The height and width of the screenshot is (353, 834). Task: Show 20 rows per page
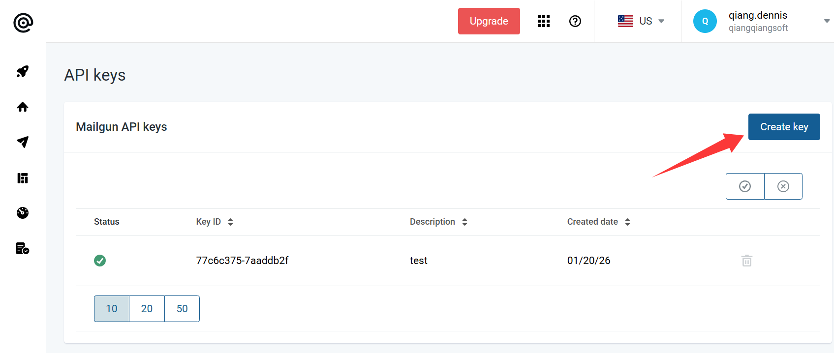[147, 309]
